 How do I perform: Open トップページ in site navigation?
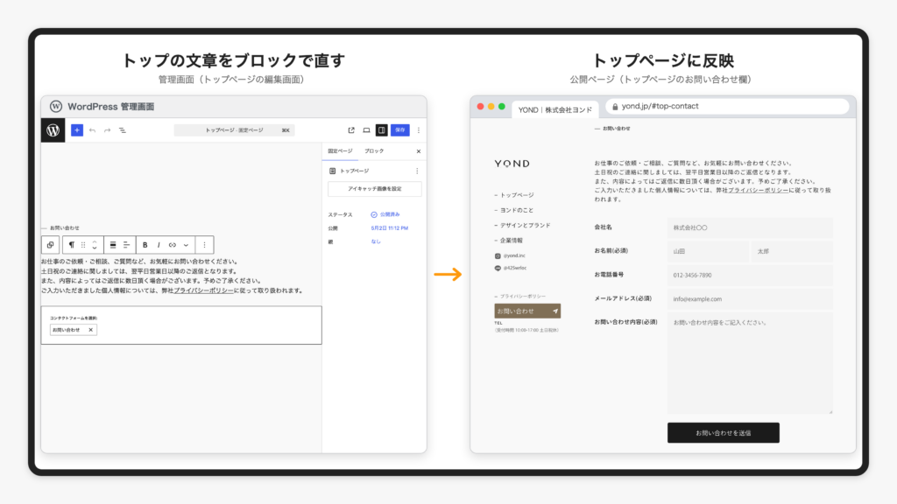(x=517, y=195)
